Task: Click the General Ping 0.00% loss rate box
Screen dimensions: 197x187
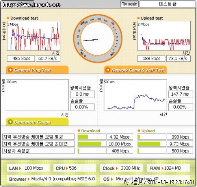Action: tap(82, 107)
